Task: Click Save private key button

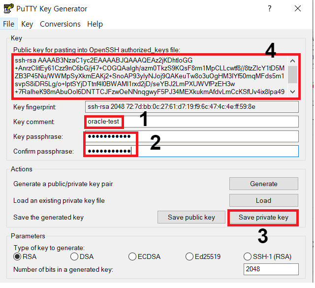Action: [x=263, y=217]
